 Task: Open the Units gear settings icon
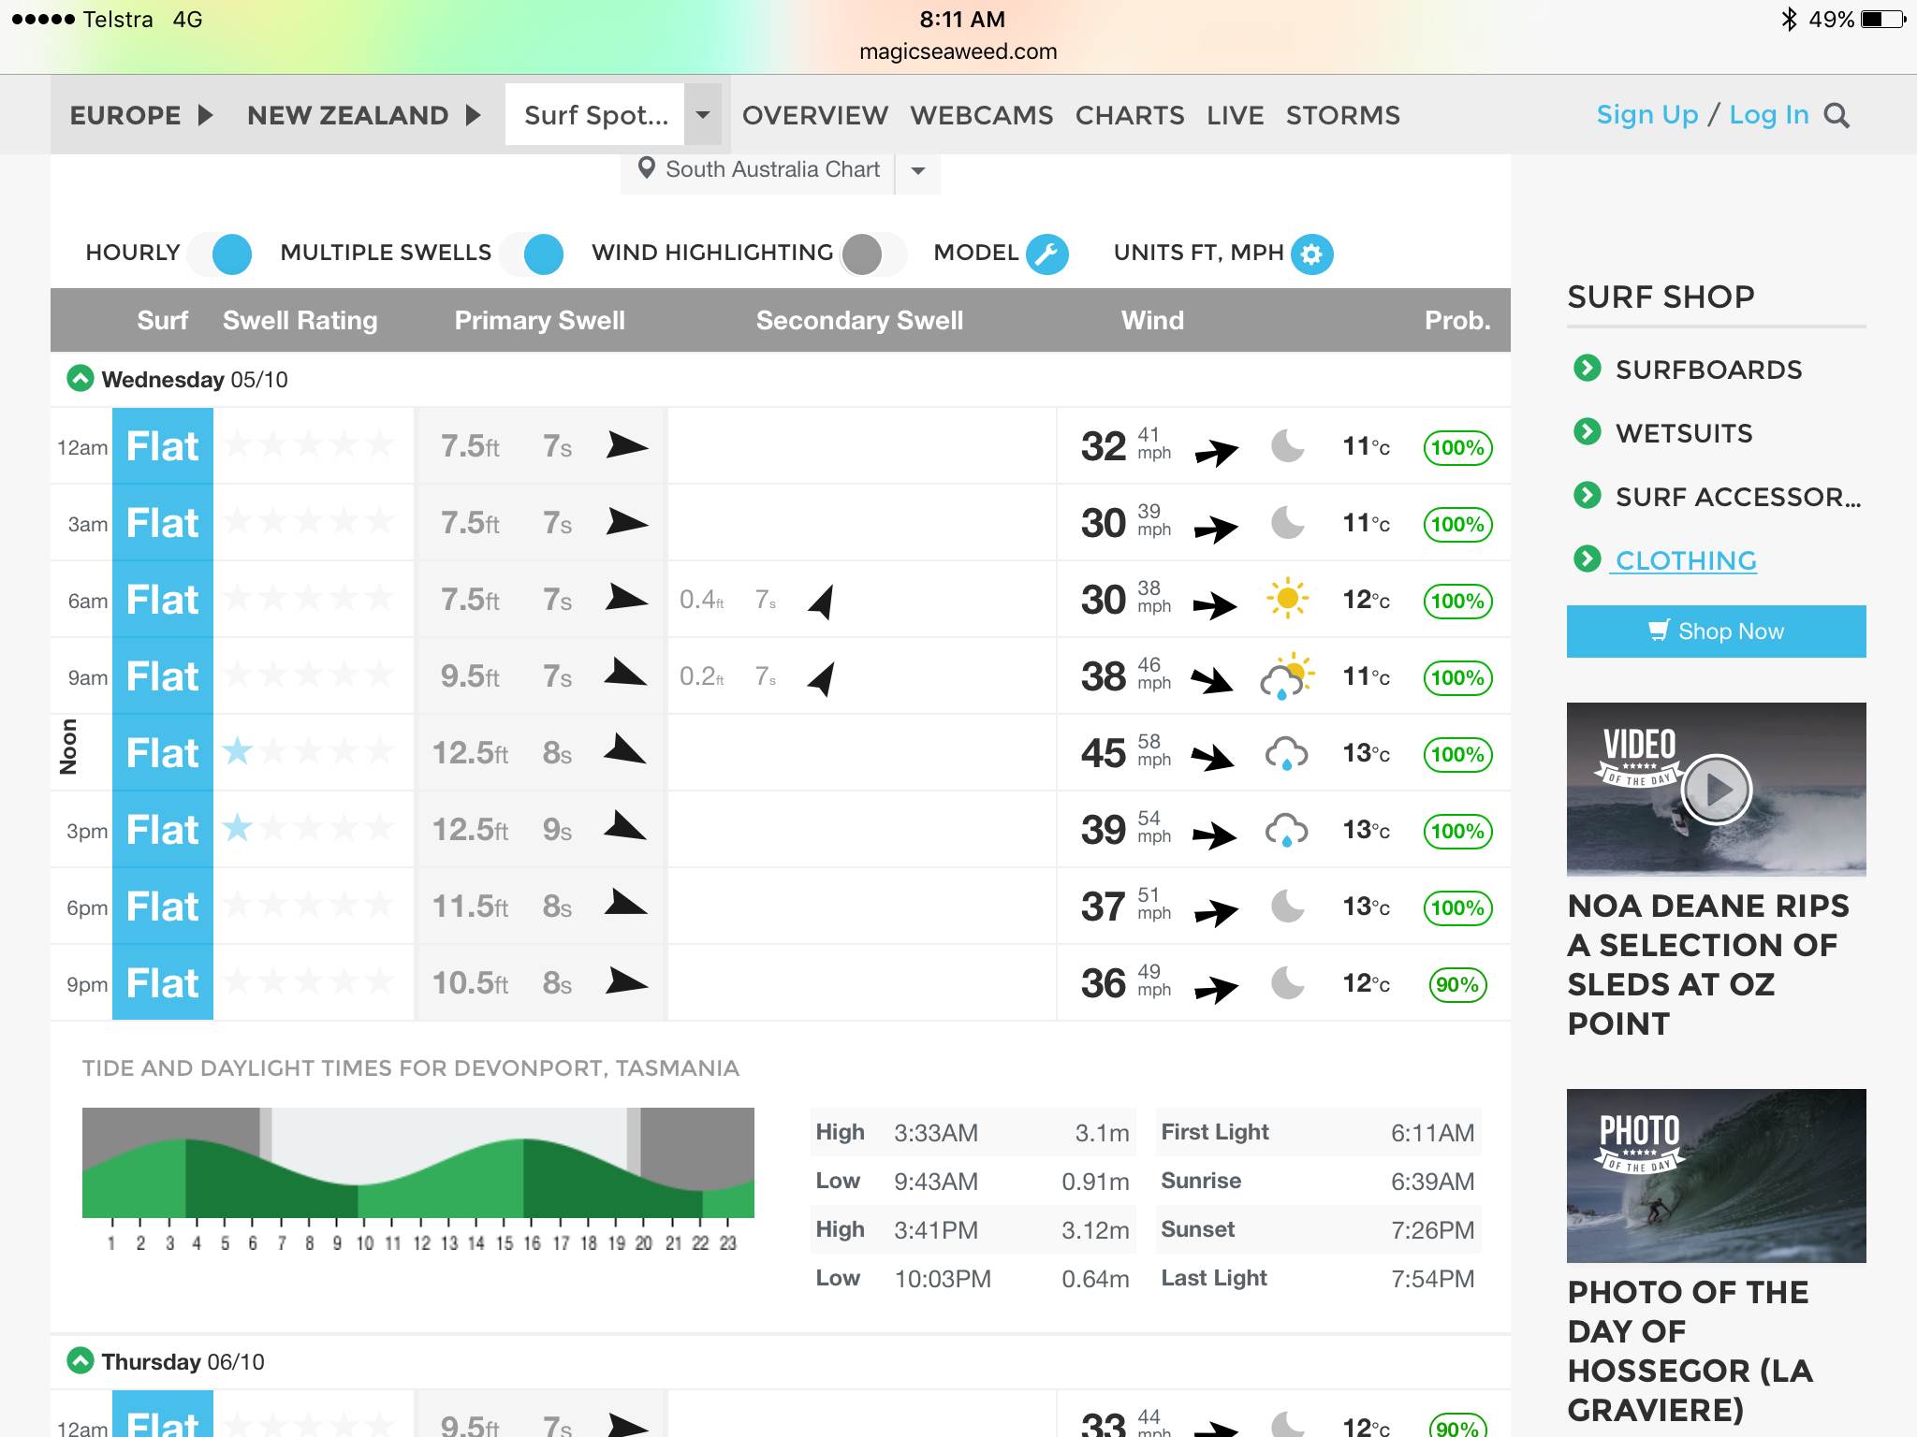[x=1311, y=254]
